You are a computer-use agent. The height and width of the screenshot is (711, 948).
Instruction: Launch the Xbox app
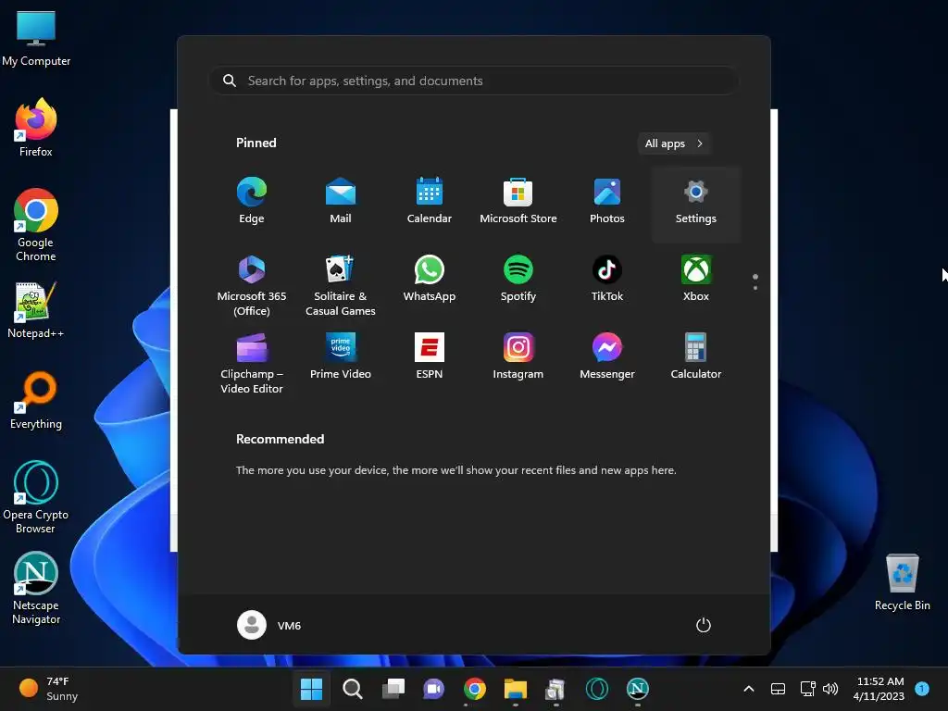696,280
